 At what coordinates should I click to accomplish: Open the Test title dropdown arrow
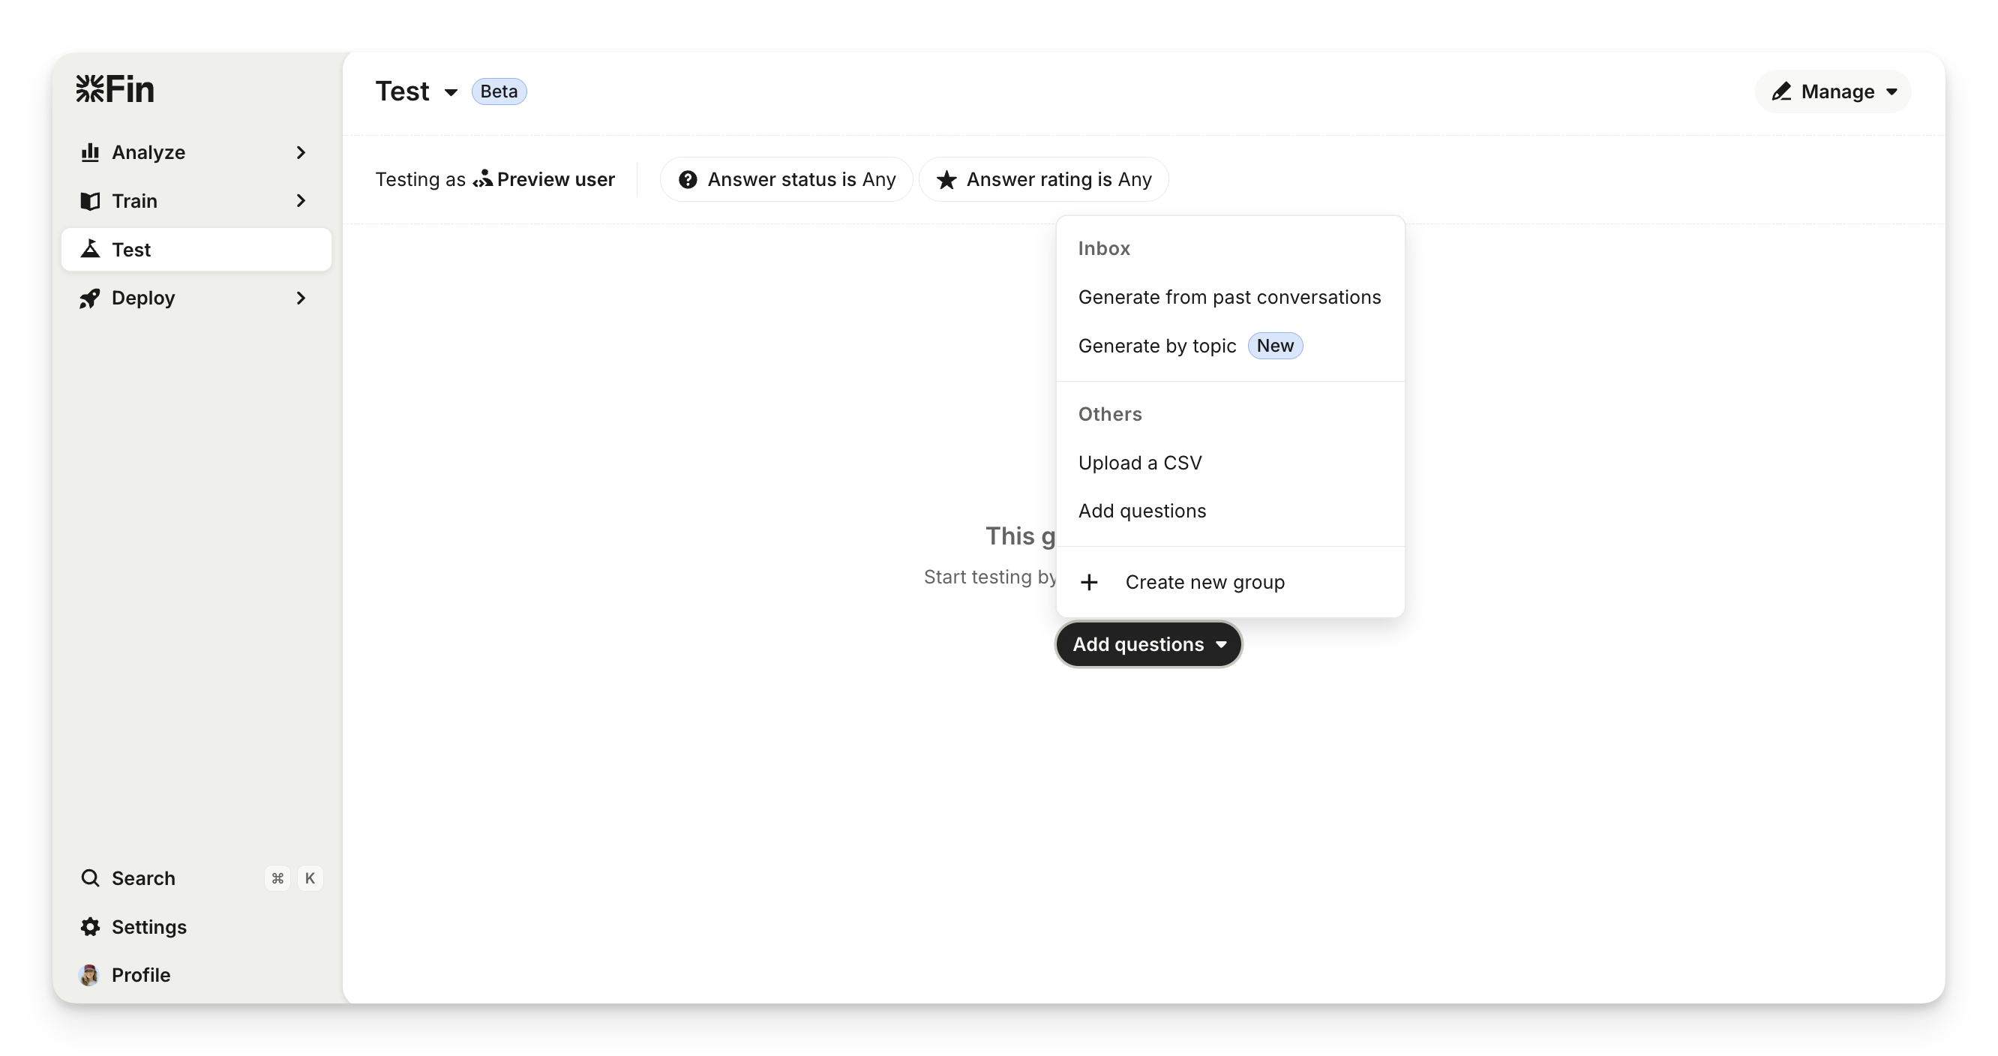click(451, 92)
